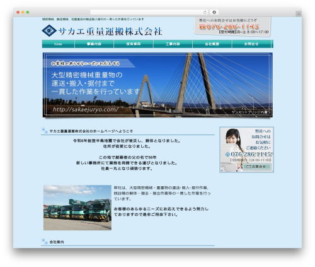This screenshot has height=267, width=315.
Task: Click the blue phone icon in sidebar banner
Action: point(227,155)
